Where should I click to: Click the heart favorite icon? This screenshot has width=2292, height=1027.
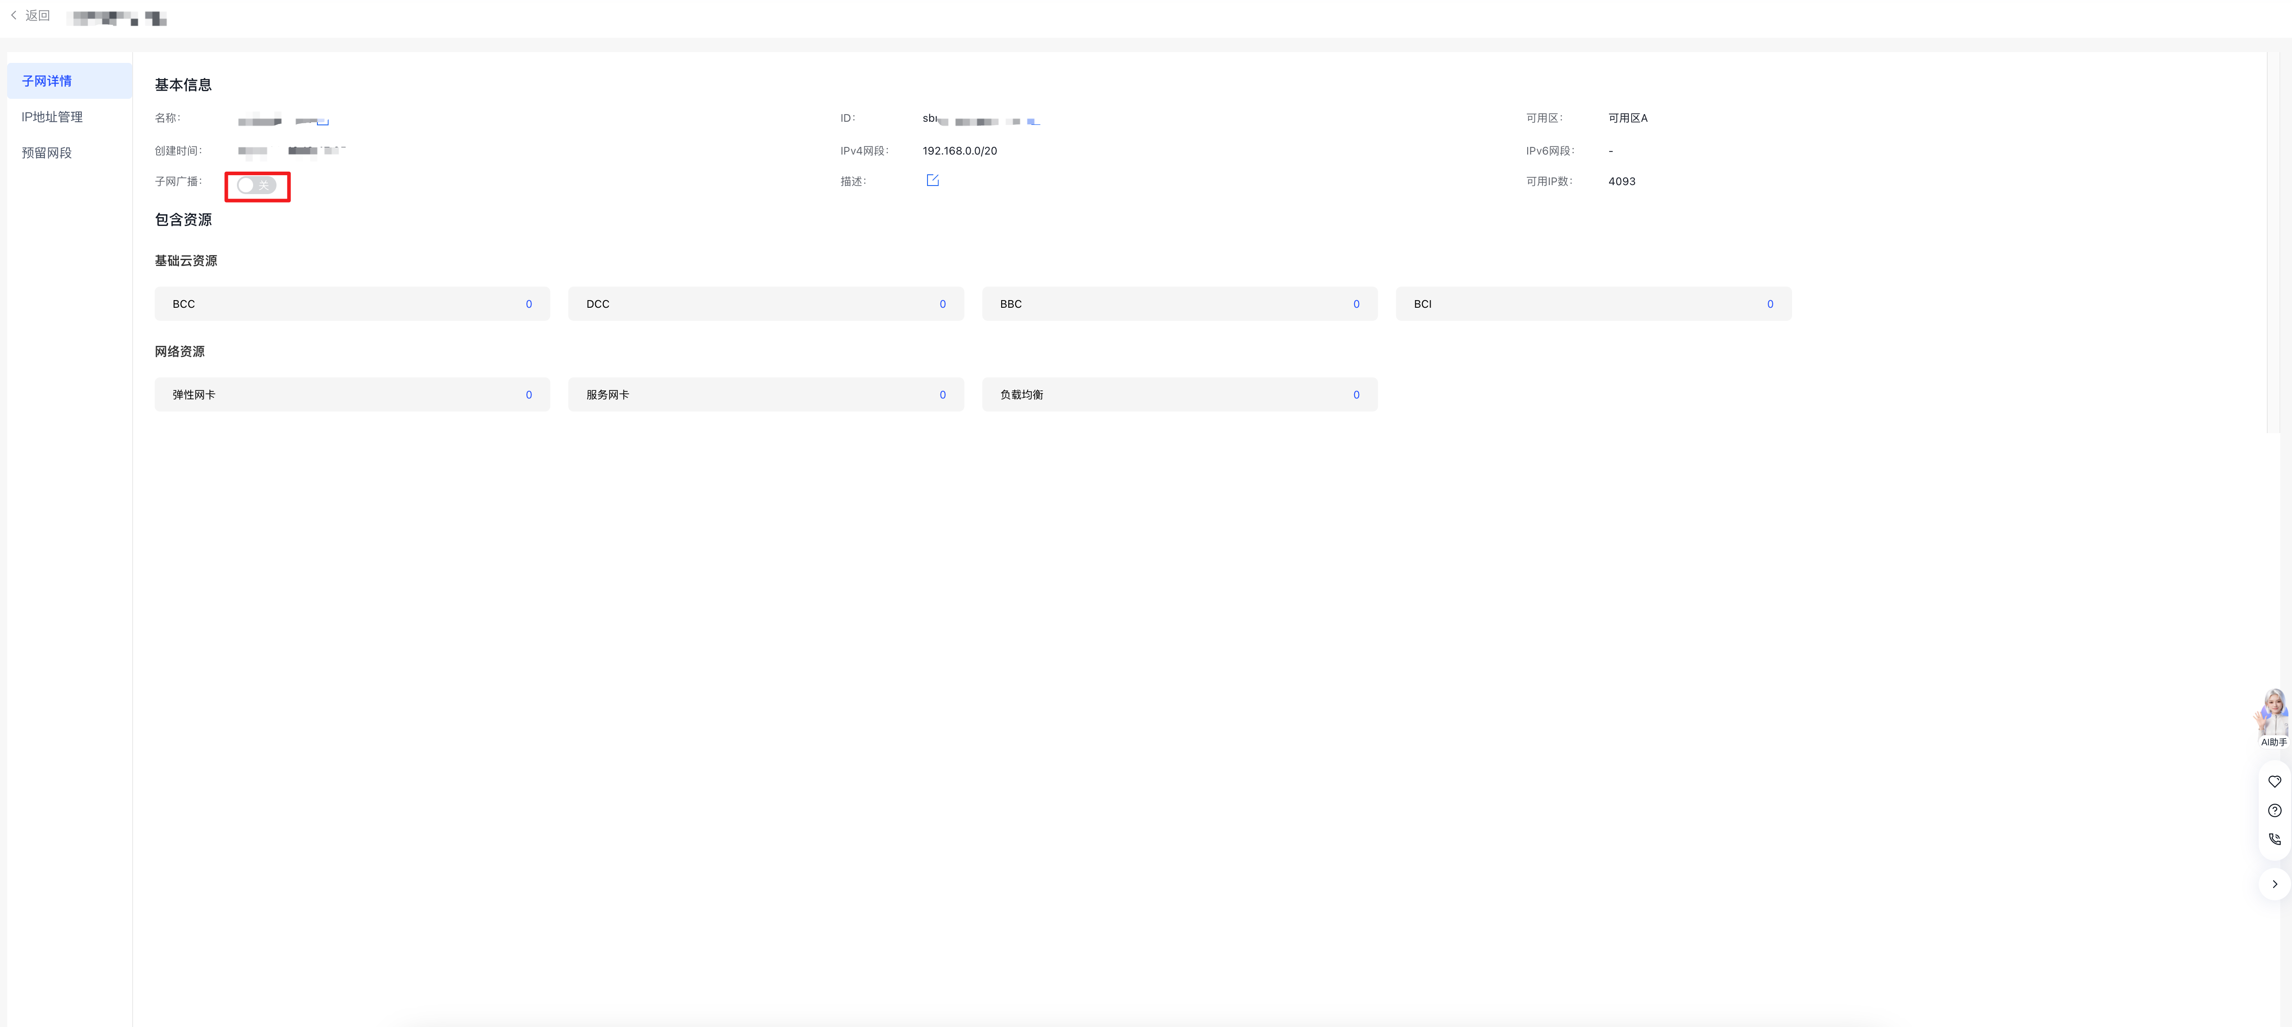tap(2274, 782)
